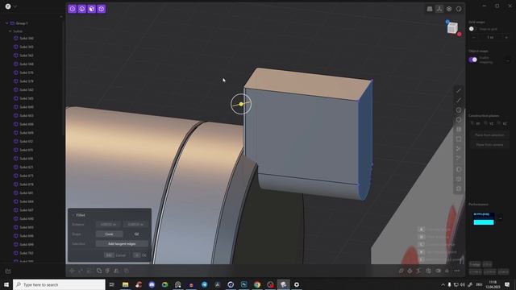Screen dimensions: 516x290
Task: Show hidden system tray icons chevron
Action: pos(443,284)
